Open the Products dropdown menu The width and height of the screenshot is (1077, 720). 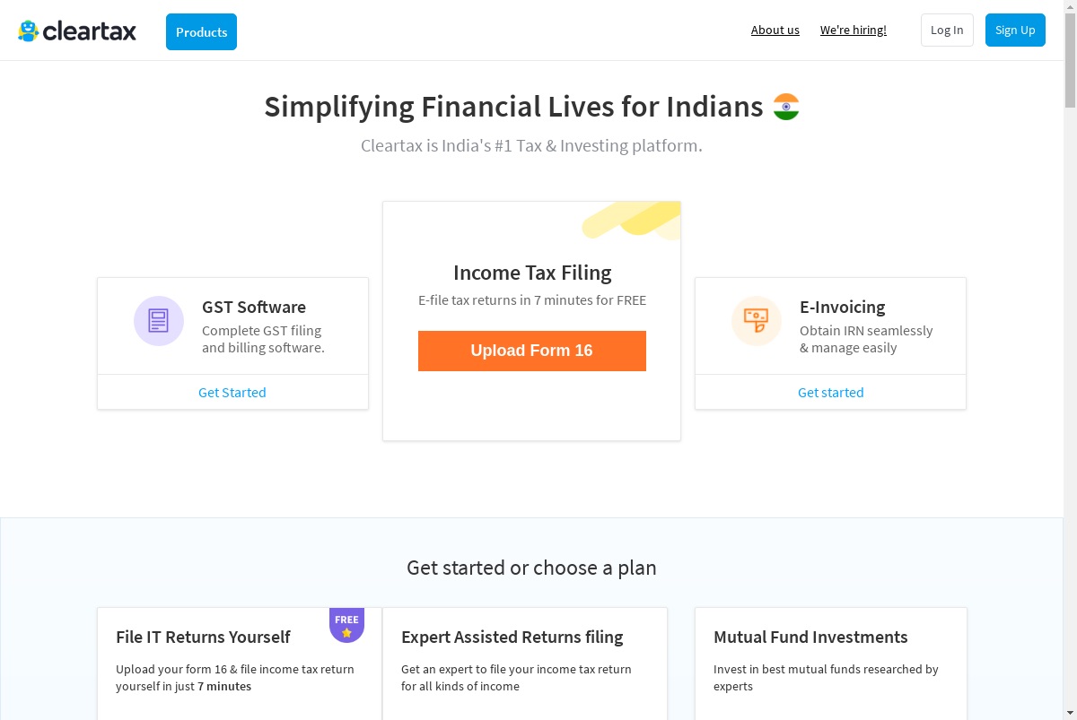tap(201, 32)
